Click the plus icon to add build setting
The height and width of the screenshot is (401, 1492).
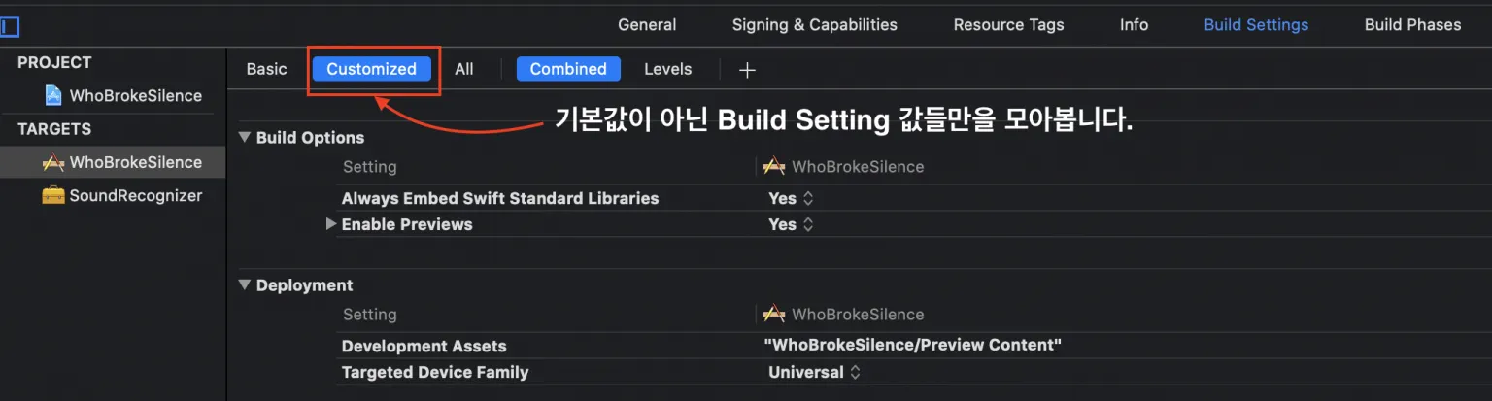(747, 70)
